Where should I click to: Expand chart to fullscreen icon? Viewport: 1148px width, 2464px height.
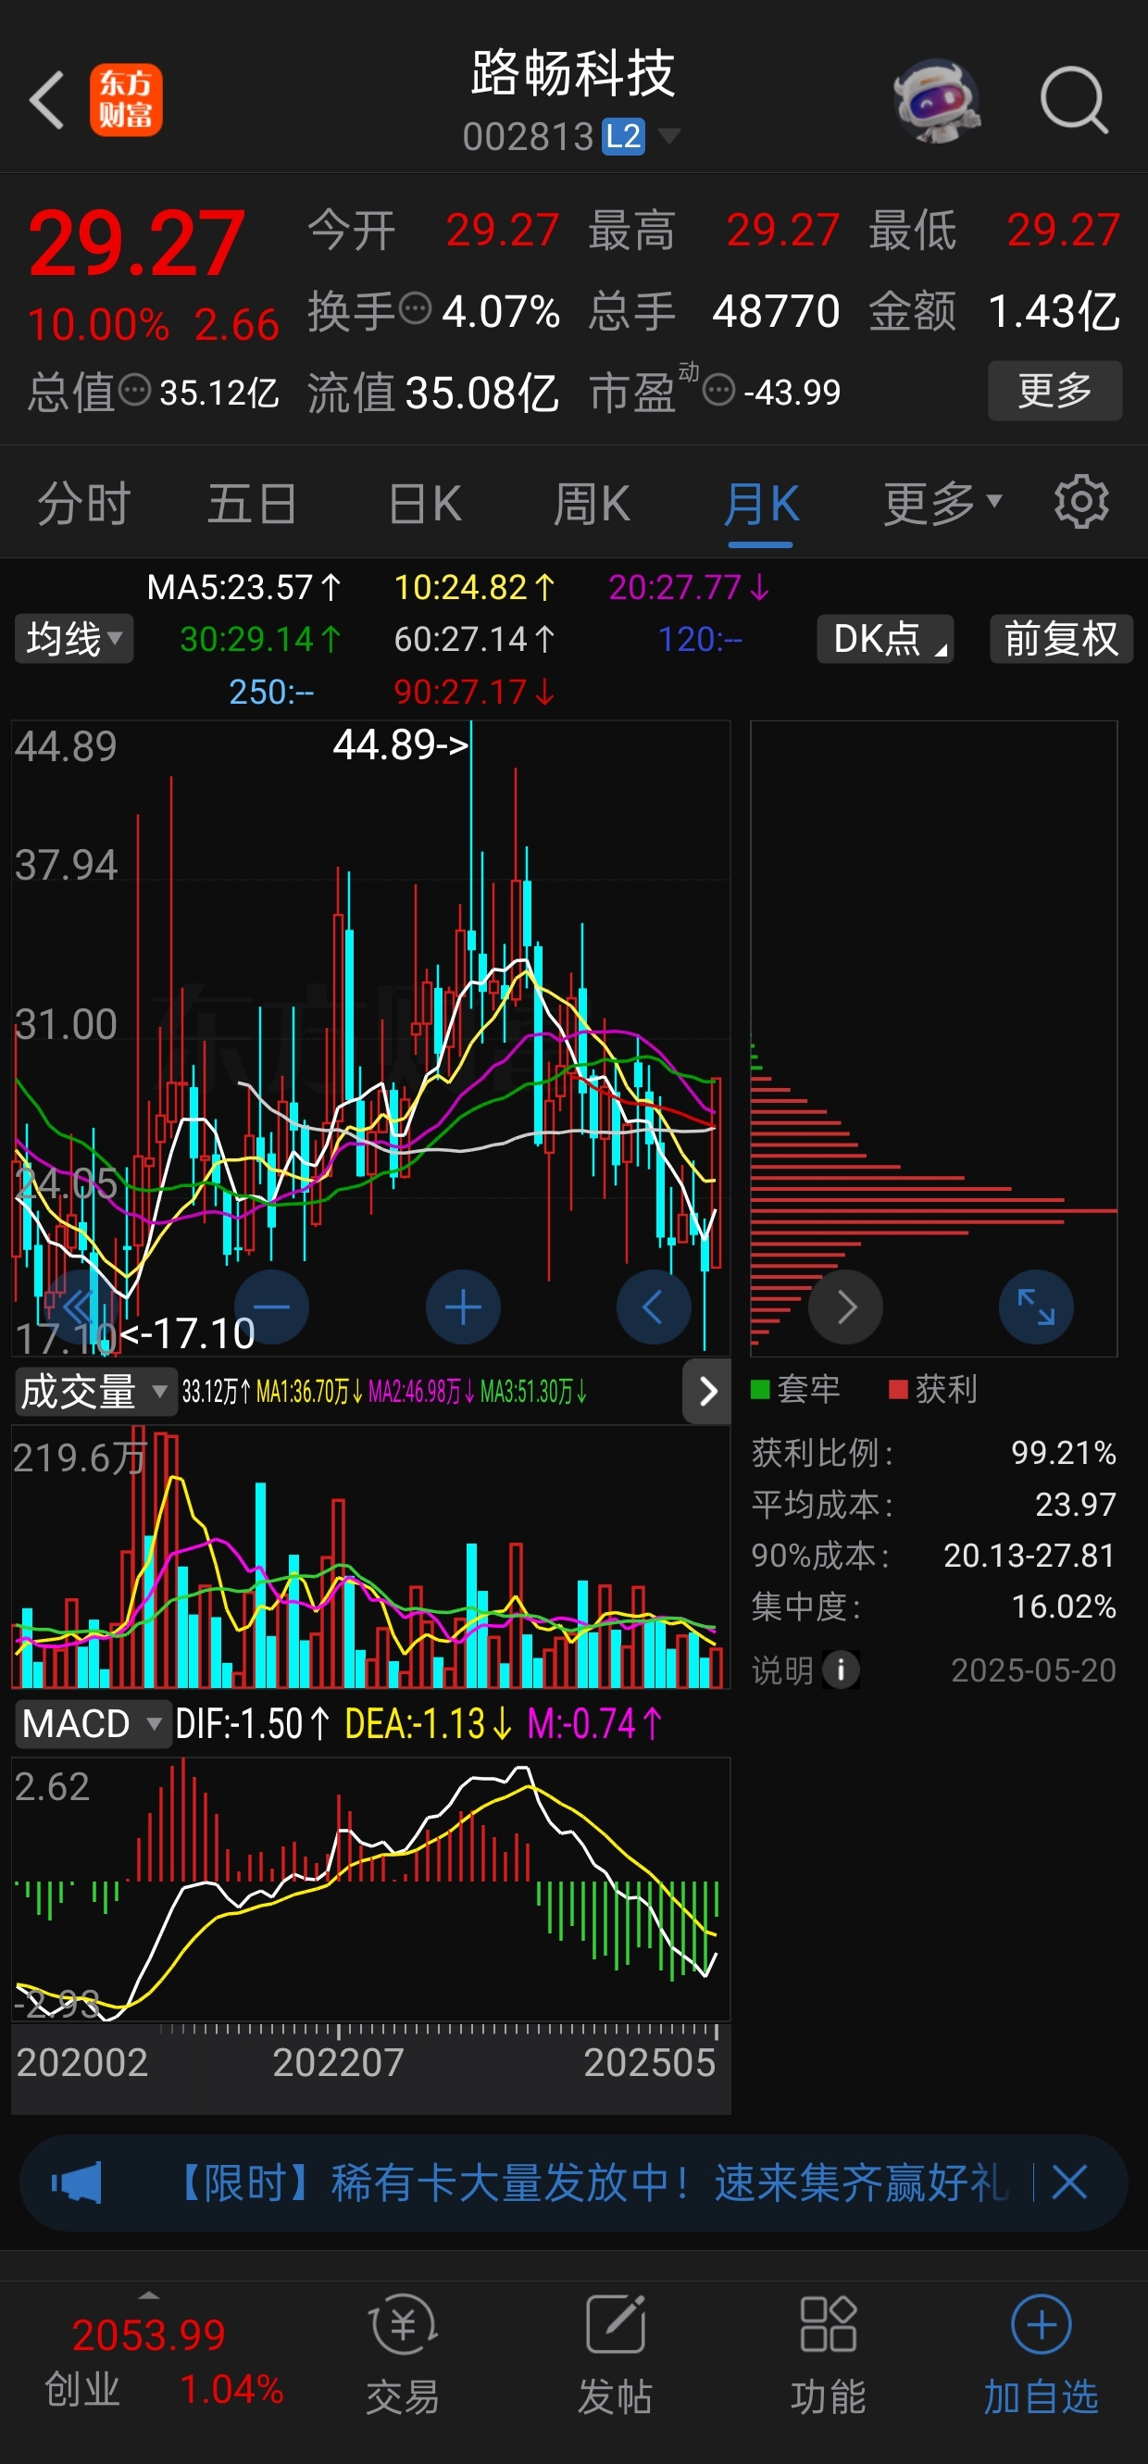(1036, 1307)
